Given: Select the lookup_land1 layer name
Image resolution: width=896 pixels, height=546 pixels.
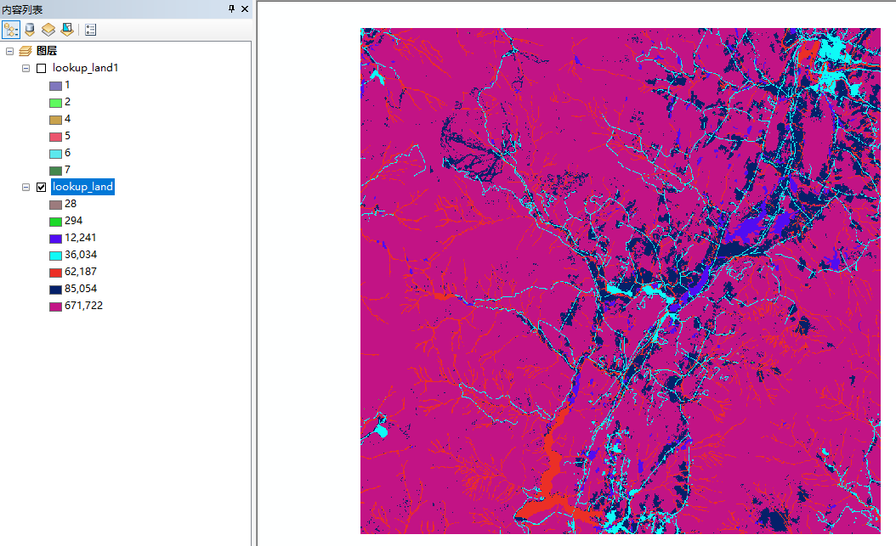Looking at the screenshot, I should pos(85,68).
